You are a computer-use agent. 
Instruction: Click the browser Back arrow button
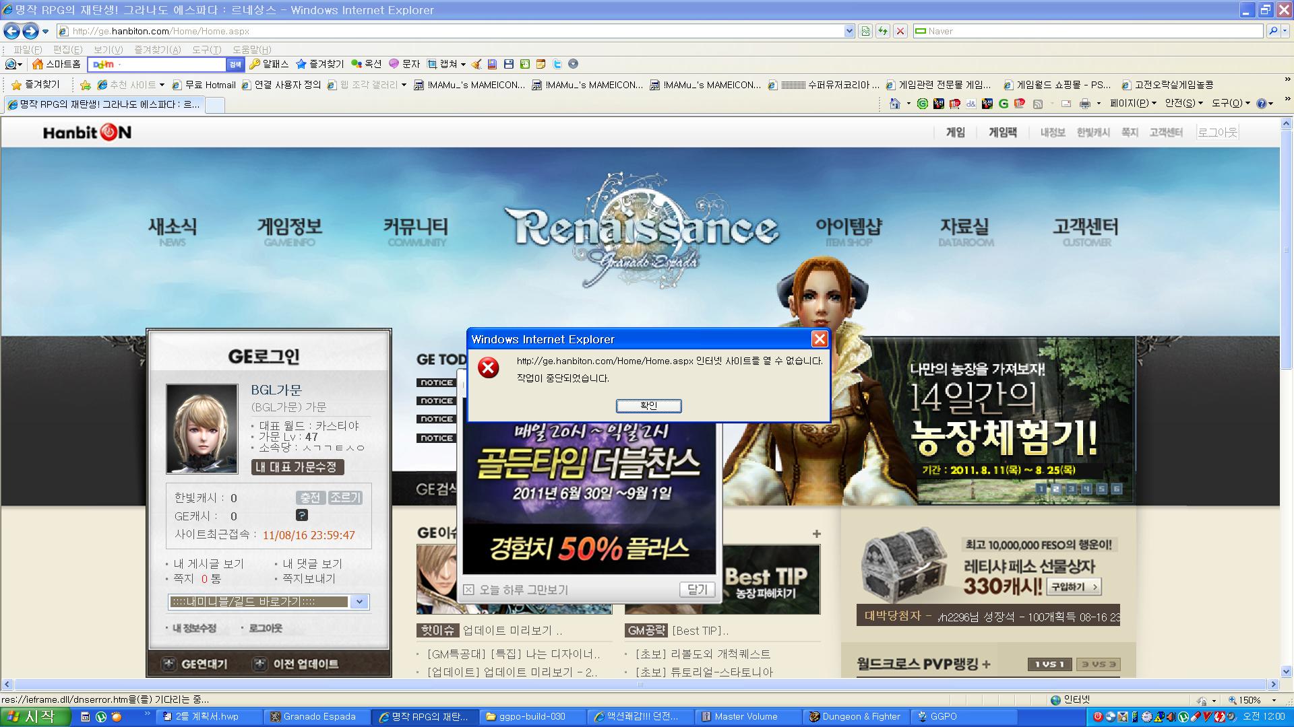tap(11, 31)
